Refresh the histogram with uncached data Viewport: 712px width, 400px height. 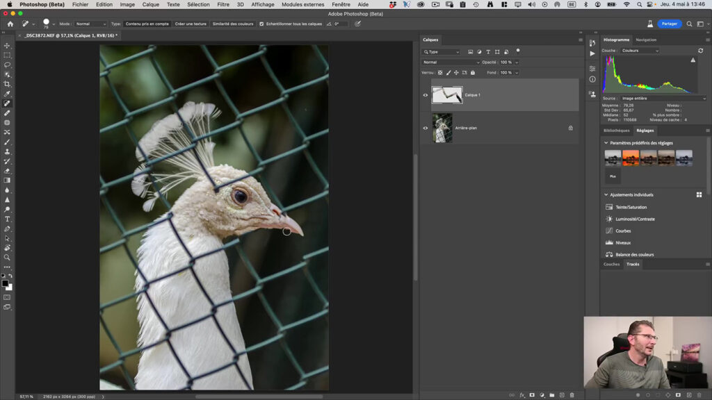point(700,51)
